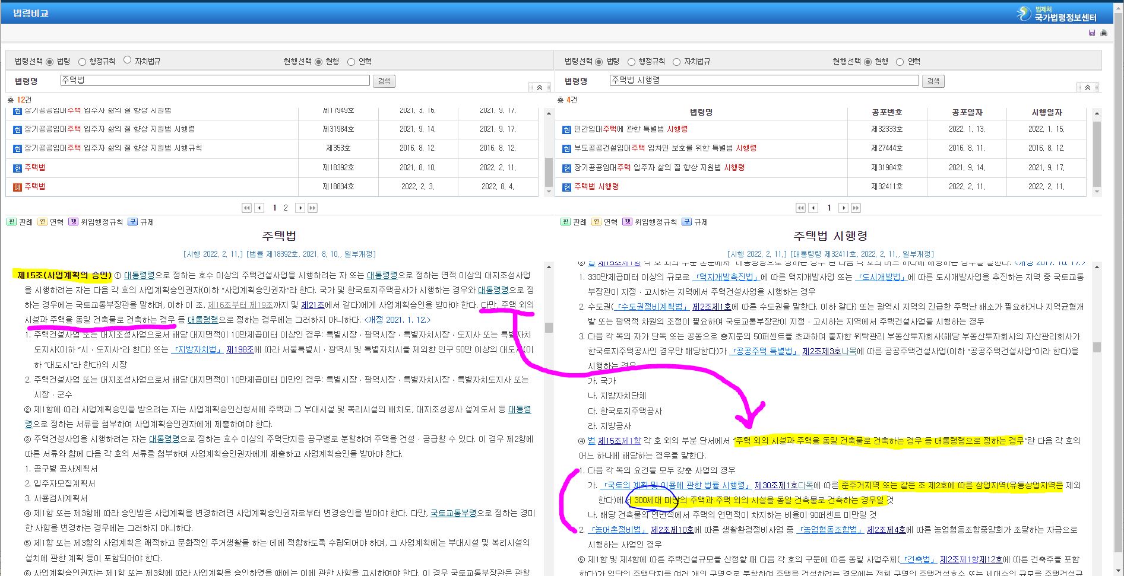Screen dimensions: 1124x576
Task: Click 제32411호 cell in right list
Action: point(887,187)
